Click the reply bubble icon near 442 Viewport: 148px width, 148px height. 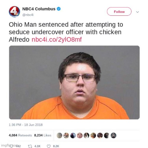pos(12,146)
